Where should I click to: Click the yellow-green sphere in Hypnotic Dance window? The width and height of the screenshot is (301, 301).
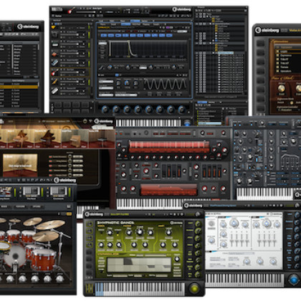(195, 288)
